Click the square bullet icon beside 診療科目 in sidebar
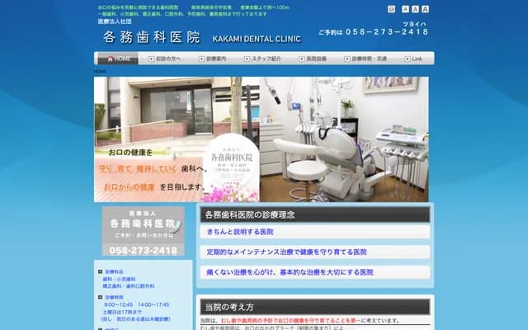The width and height of the screenshot is (528, 330). tap(100, 271)
